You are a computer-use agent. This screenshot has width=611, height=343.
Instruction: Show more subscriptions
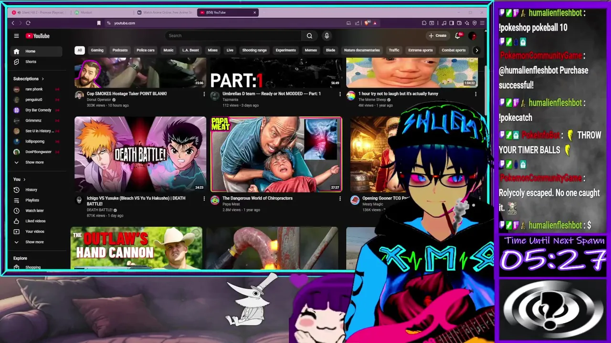(x=35, y=162)
